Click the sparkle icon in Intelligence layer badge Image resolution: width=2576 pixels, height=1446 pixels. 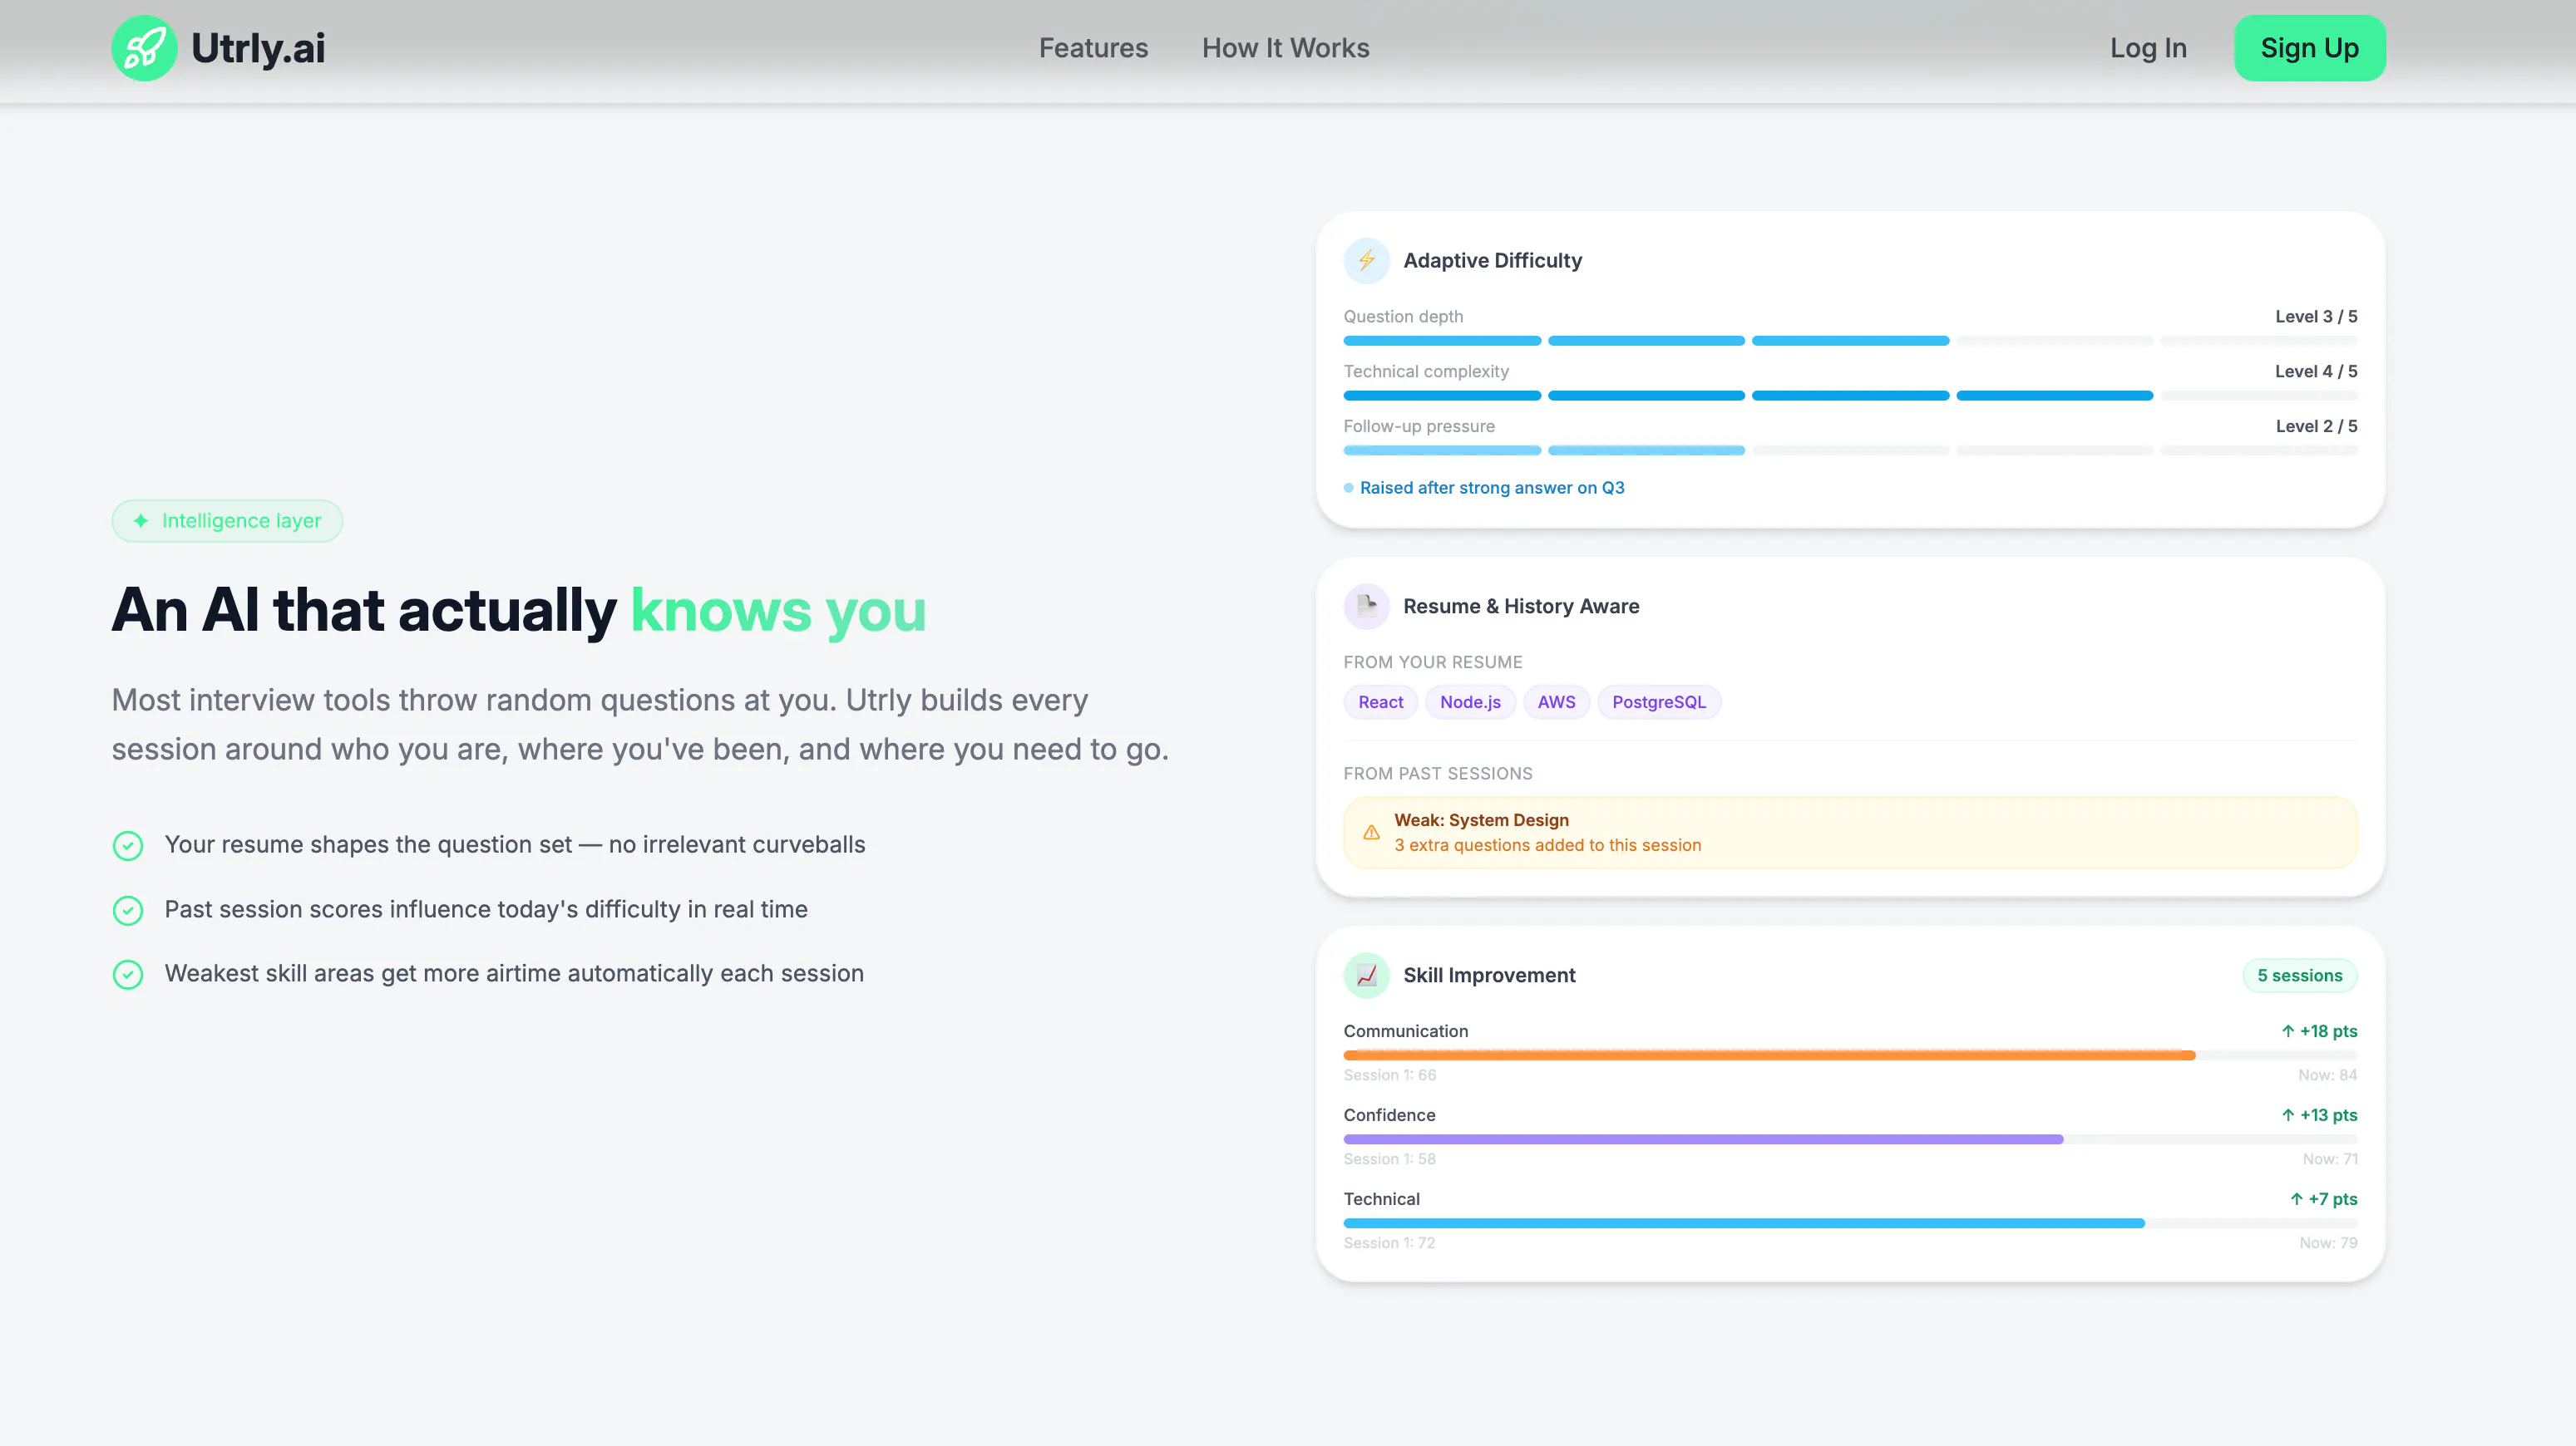tap(141, 520)
